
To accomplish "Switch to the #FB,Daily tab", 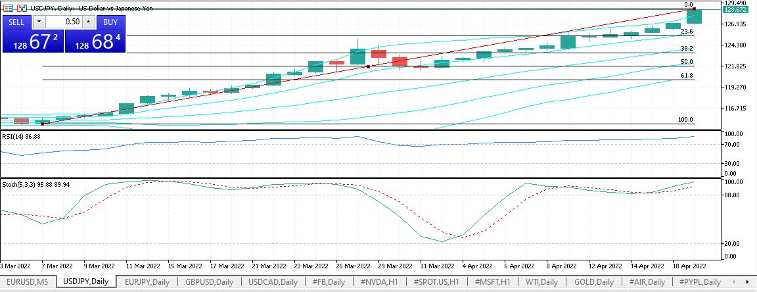I will (x=329, y=282).
